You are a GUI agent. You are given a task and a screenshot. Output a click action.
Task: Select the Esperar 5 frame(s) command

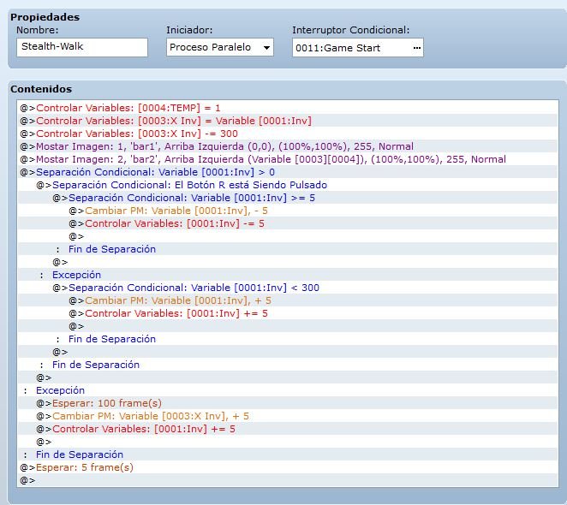click(x=288, y=467)
